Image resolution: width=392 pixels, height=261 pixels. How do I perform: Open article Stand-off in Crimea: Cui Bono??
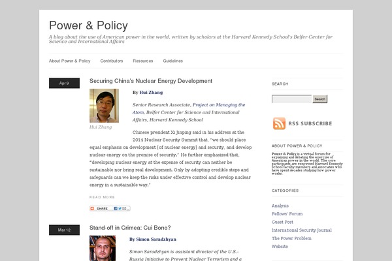[x=130, y=228]
